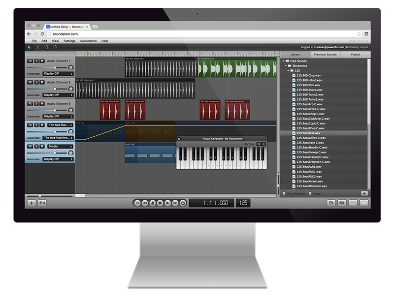This screenshot has width=394, height=303.
Task: Mute the Simple instrument channel
Action: click(x=42, y=147)
